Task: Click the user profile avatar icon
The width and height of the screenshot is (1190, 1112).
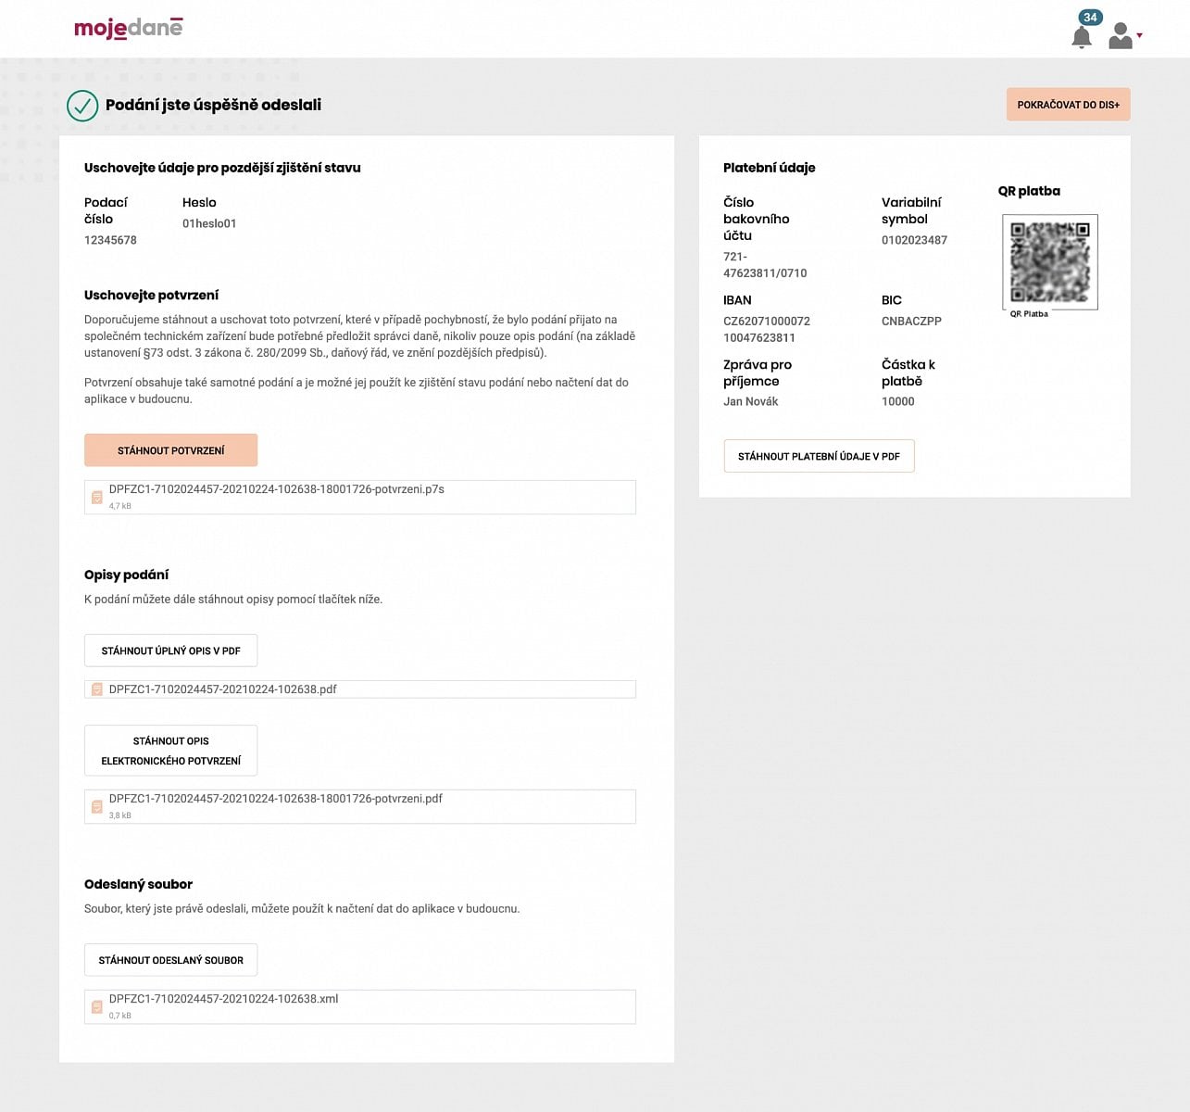Action: (x=1121, y=36)
